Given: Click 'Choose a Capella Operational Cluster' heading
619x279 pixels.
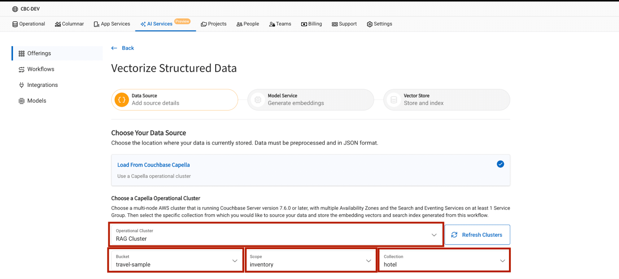Looking at the screenshot, I should [x=156, y=198].
